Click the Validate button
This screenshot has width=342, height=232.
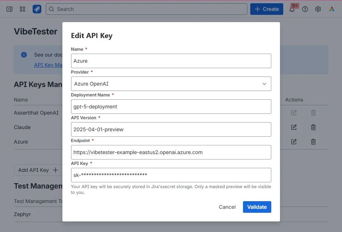(x=257, y=207)
